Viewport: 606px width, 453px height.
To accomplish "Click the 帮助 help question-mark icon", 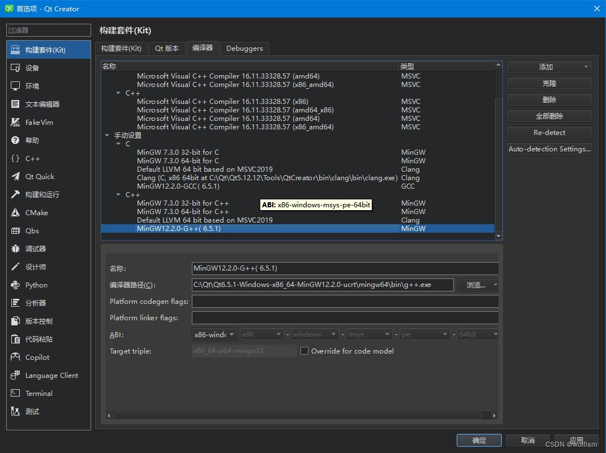I will click(x=15, y=140).
